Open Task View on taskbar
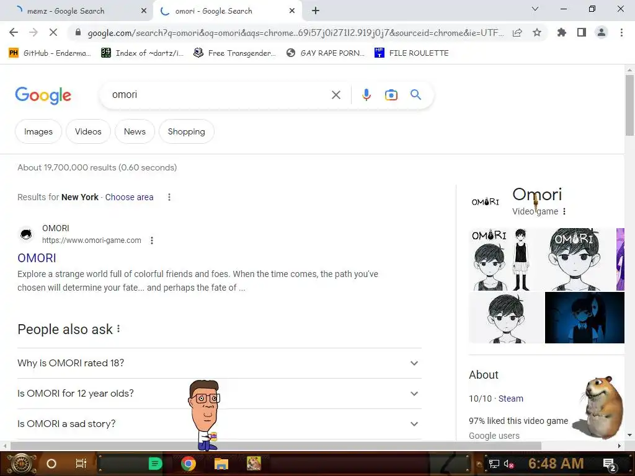This screenshot has width=635, height=476. pyautogui.click(x=81, y=464)
